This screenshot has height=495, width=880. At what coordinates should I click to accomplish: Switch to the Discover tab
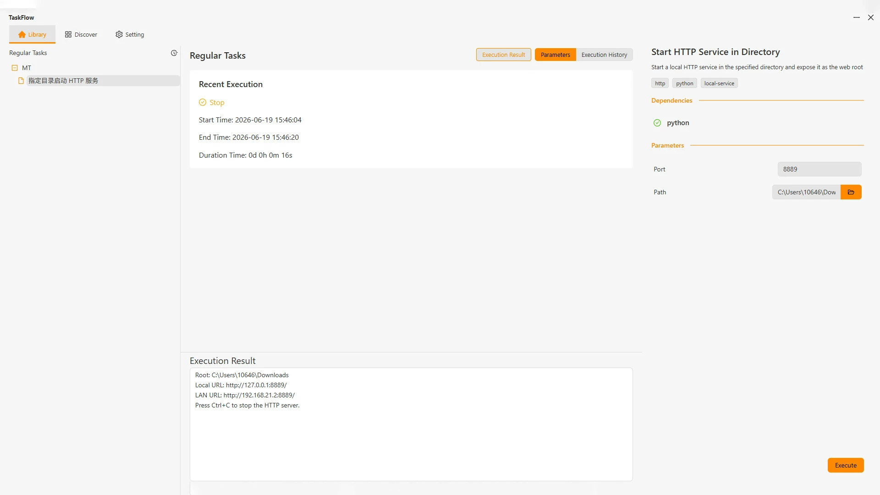click(81, 34)
